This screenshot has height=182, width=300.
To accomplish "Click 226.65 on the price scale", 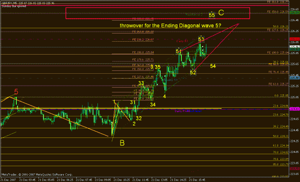I will tap(294, 9).
